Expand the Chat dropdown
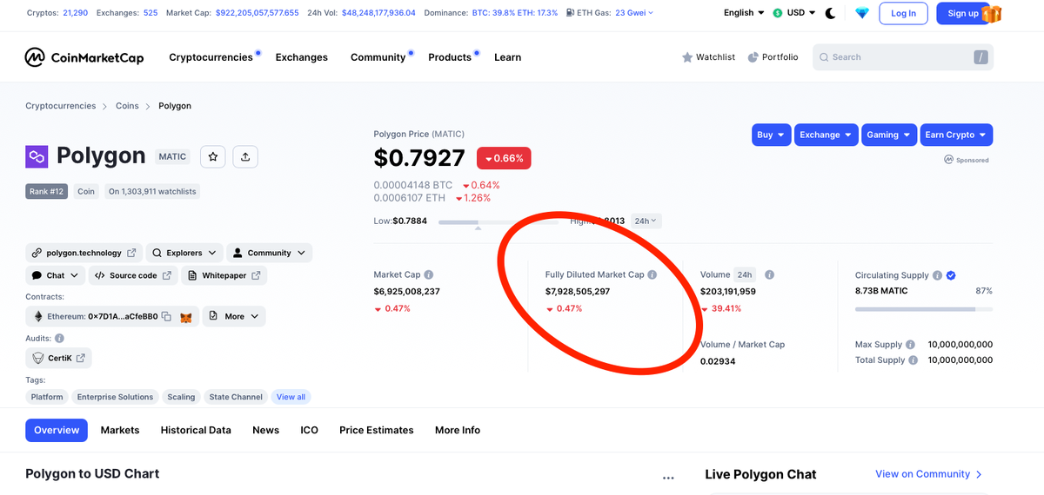 (x=55, y=275)
